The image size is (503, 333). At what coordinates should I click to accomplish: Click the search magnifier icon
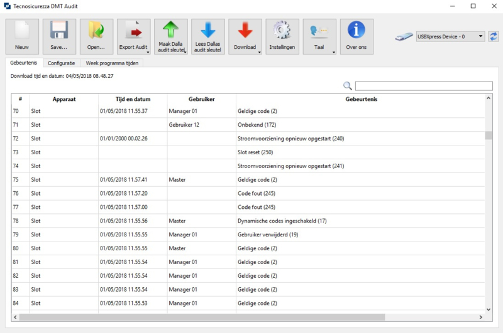point(348,86)
